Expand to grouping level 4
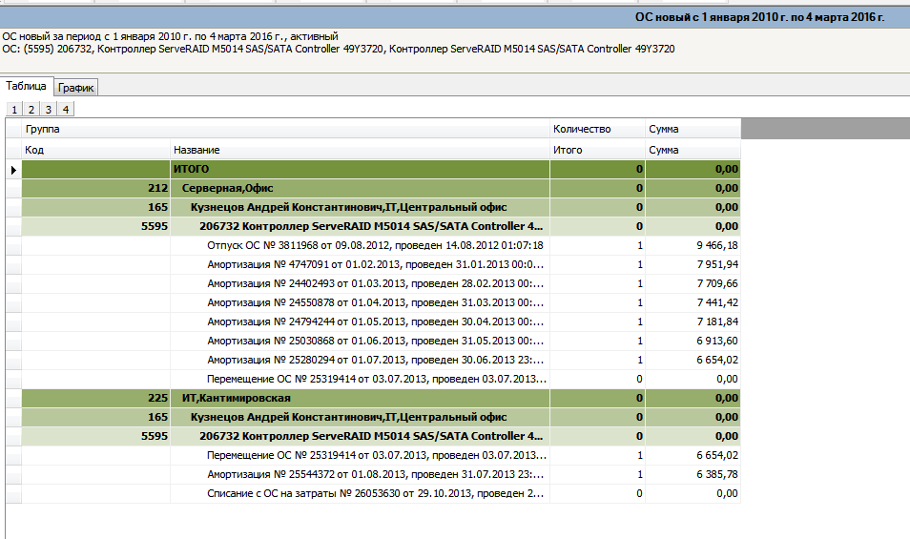 point(66,110)
